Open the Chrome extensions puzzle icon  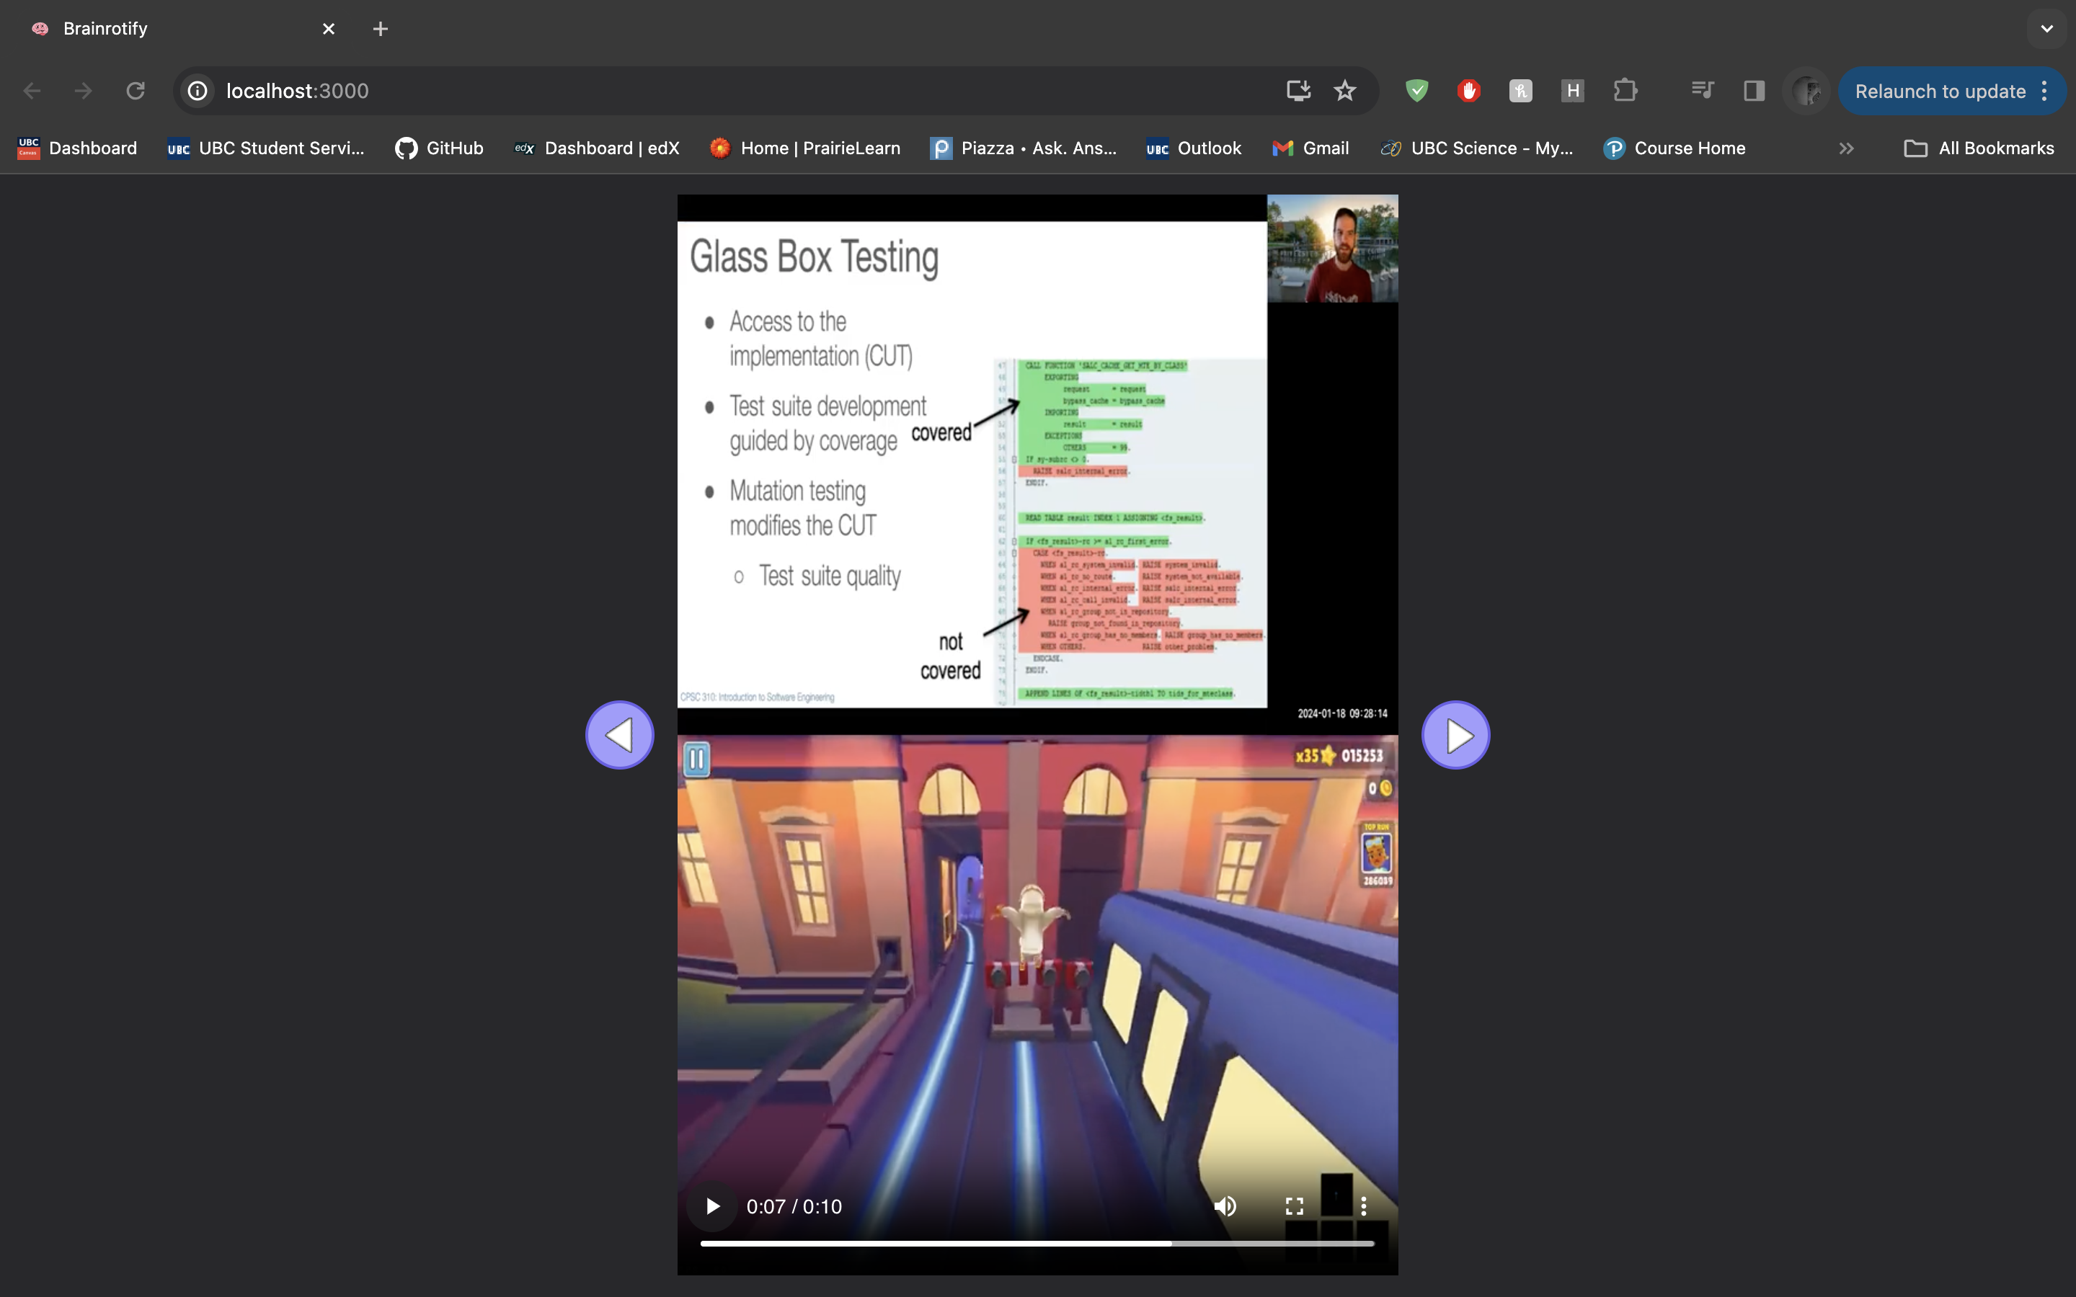[1625, 91]
